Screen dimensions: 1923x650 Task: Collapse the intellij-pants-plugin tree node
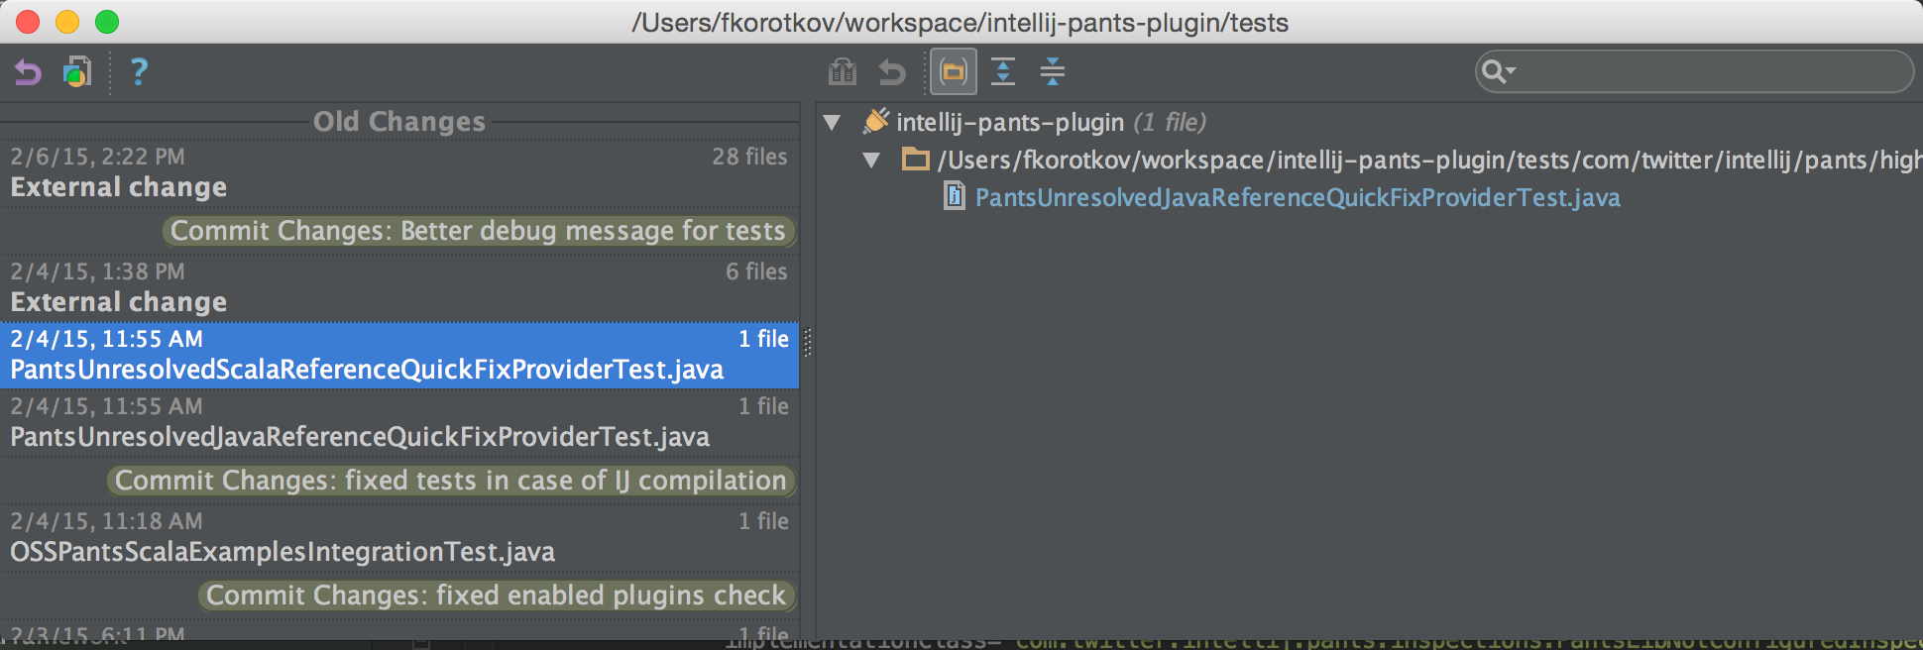click(833, 123)
